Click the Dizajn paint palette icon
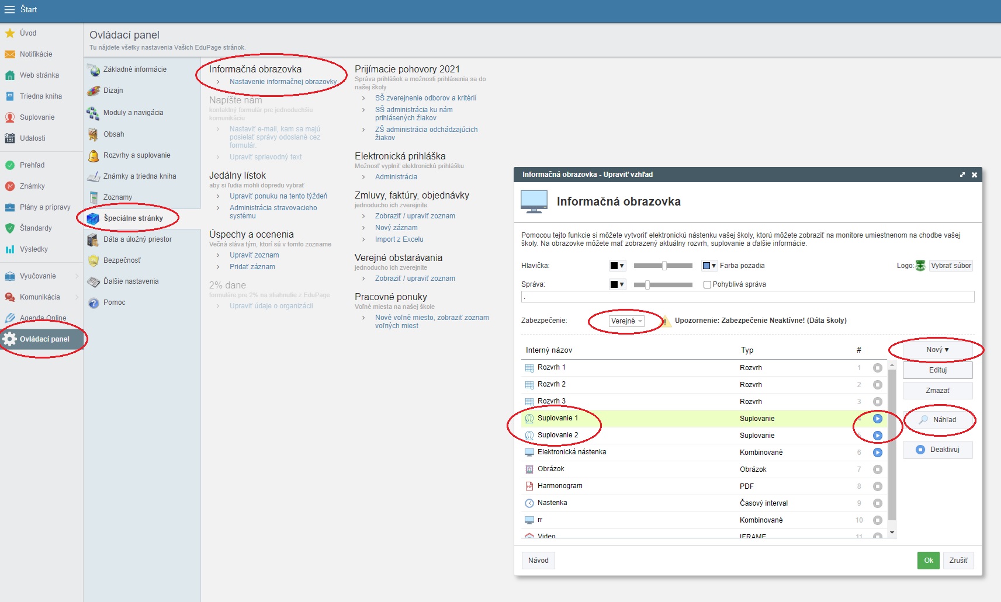The width and height of the screenshot is (1001, 602). coord(93,91)
